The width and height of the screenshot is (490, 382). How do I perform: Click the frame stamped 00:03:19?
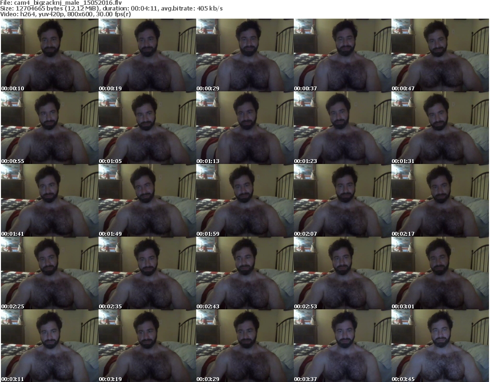pos(147,346)
